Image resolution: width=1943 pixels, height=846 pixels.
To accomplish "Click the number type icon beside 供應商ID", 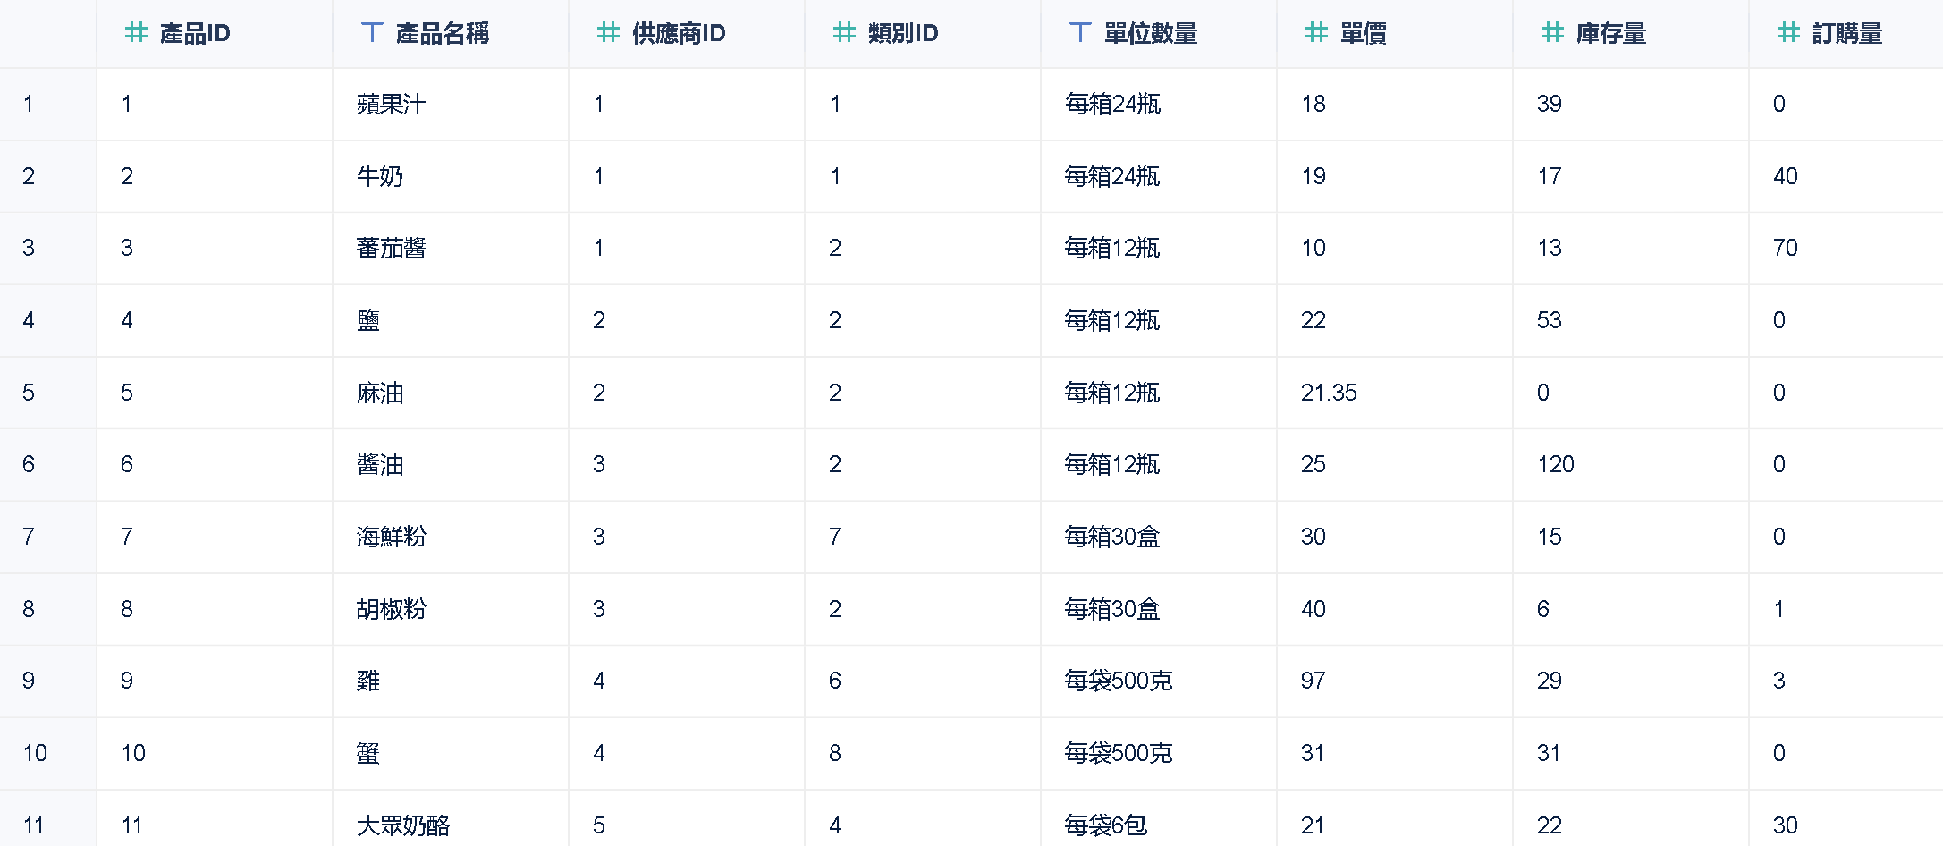I will tap(608, 33).
